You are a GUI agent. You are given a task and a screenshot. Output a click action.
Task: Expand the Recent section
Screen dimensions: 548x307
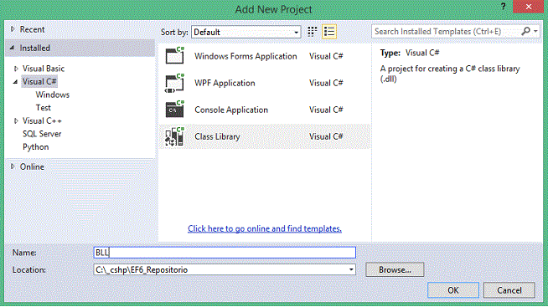click(13, 29)
